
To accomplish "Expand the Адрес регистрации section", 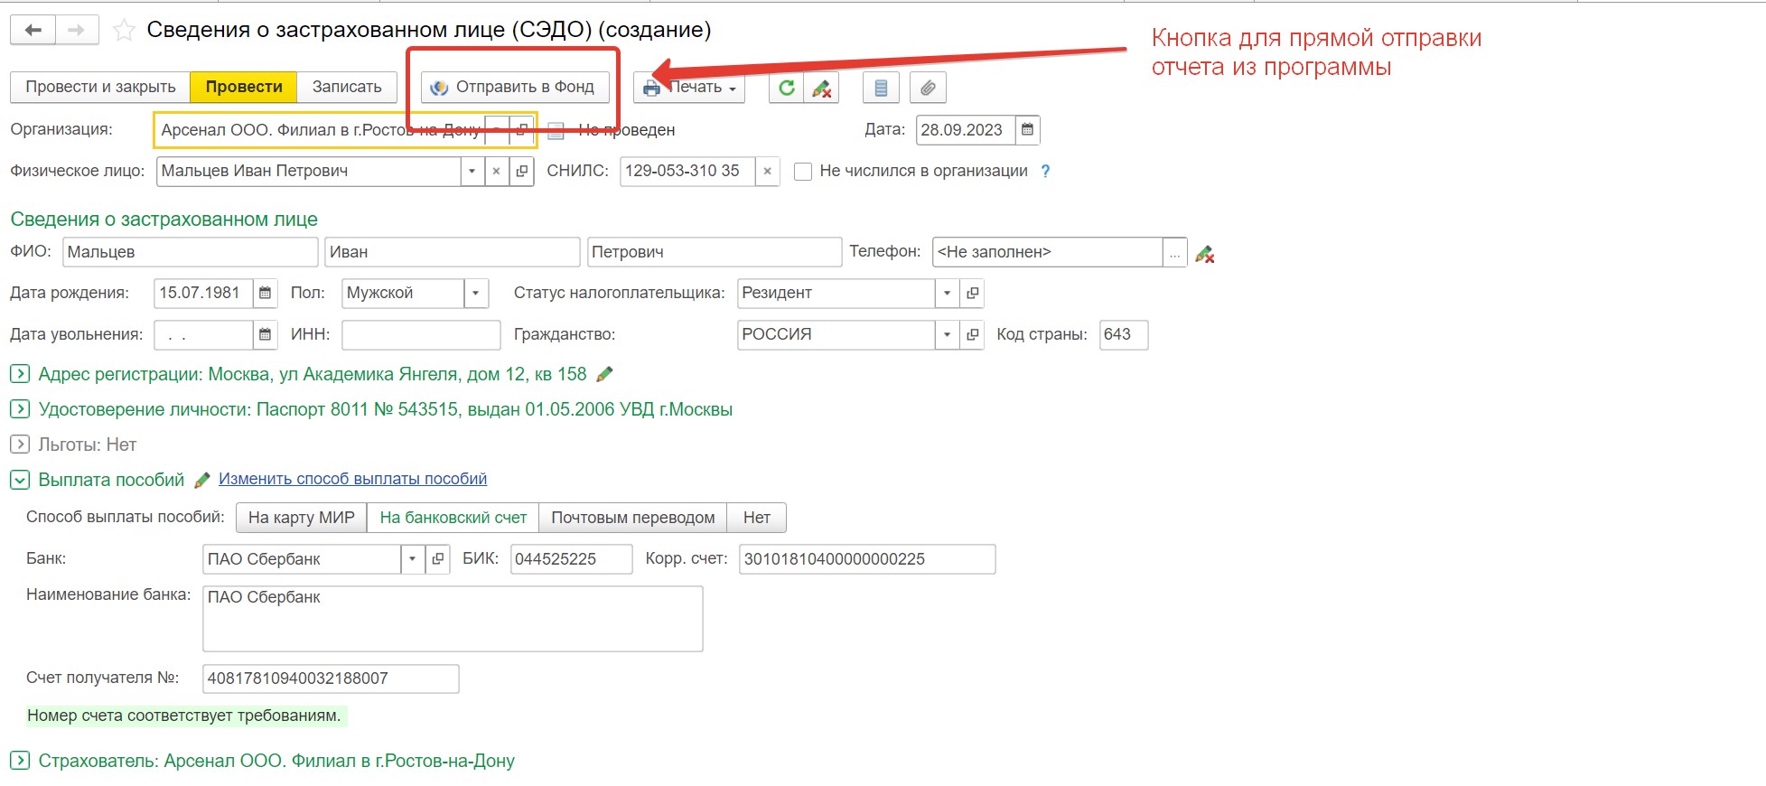I will 20,373.
